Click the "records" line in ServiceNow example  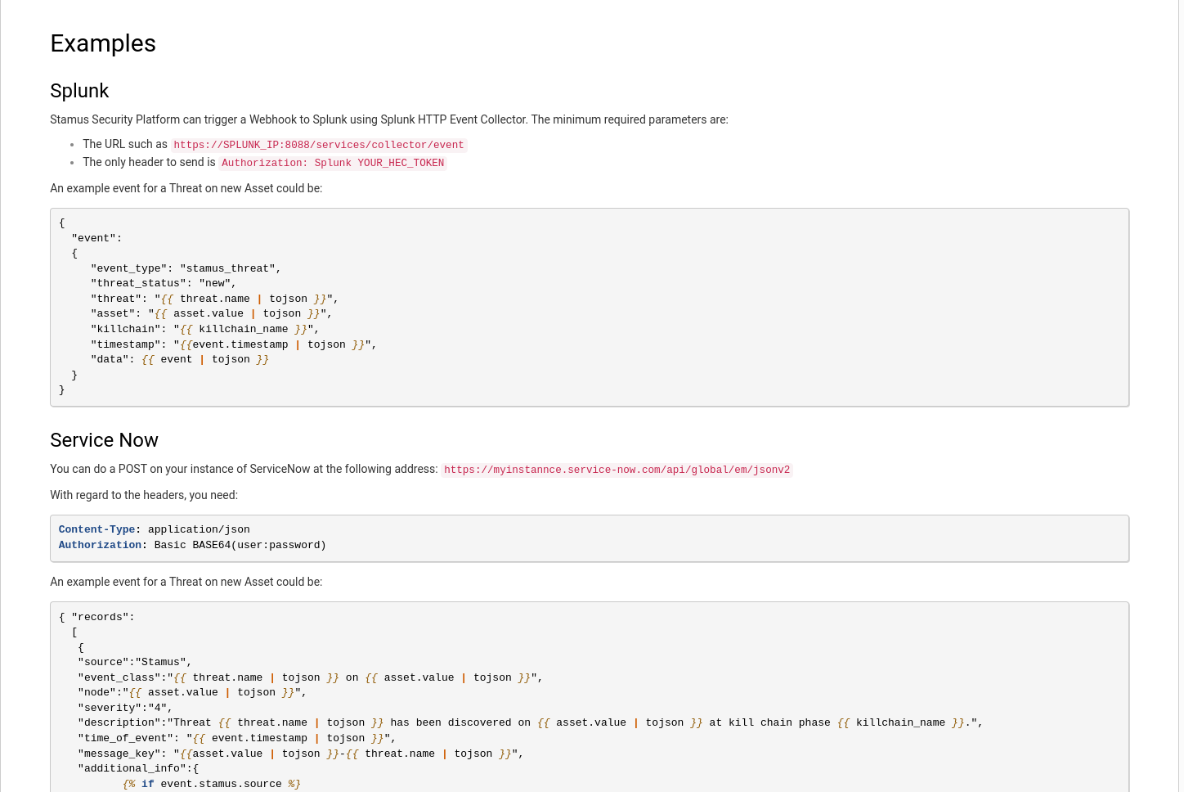[x=96, y=617]
